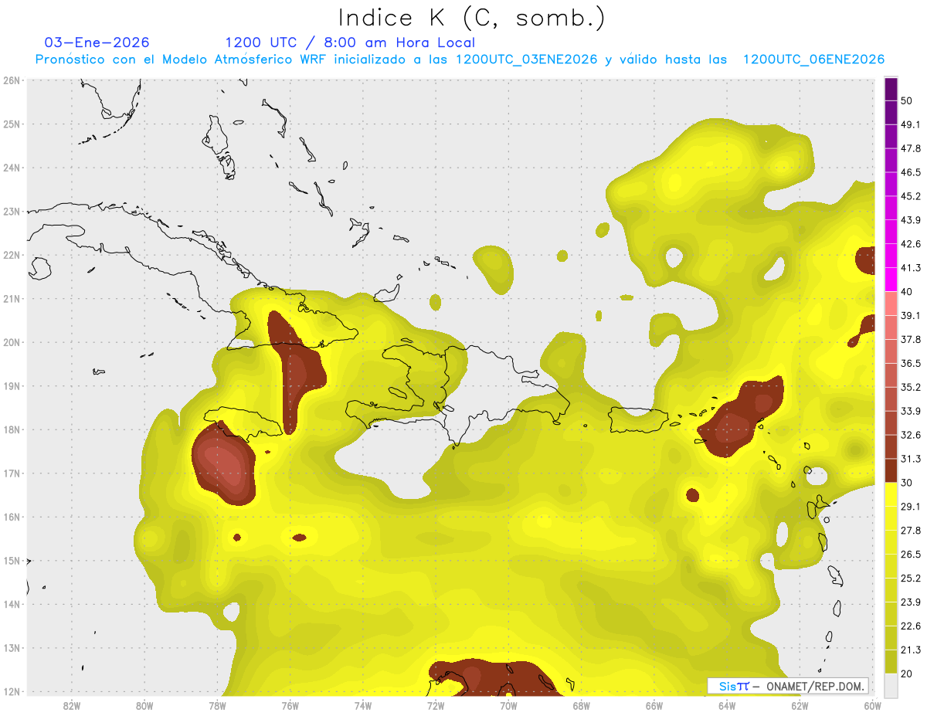Click the '24N' latitude axis label
The width and height of the screenshot is (927, 716).
point(12,168)
